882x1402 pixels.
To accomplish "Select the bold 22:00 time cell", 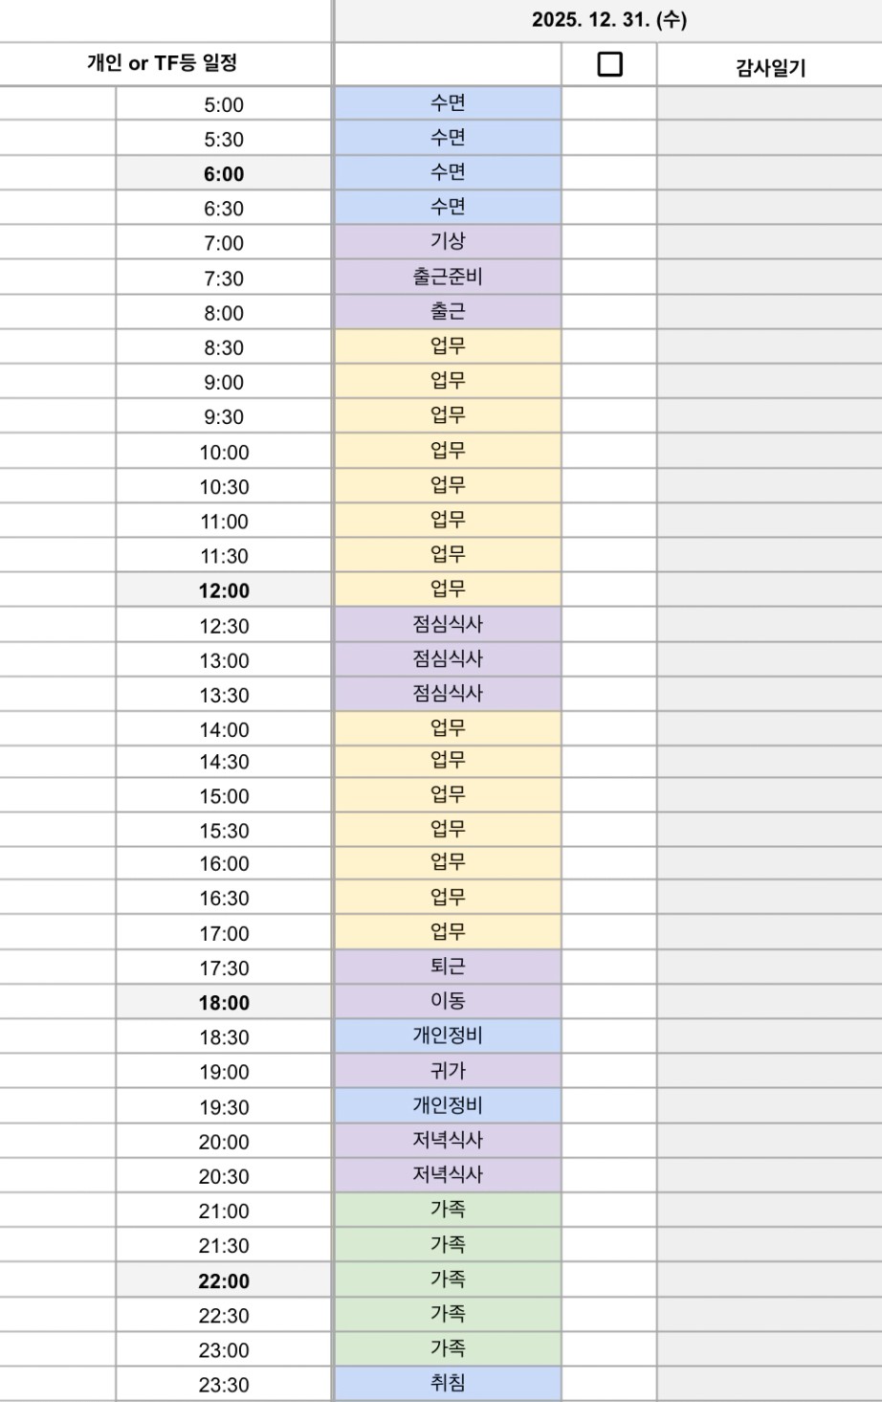I will click(224, 1280).
